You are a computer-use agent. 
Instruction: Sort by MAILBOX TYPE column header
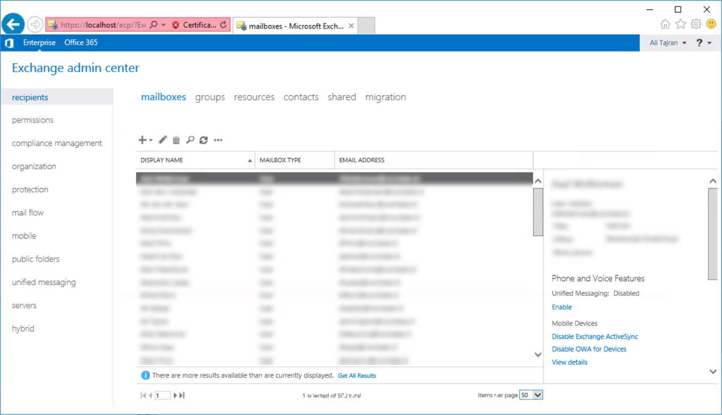click(295, 160)
